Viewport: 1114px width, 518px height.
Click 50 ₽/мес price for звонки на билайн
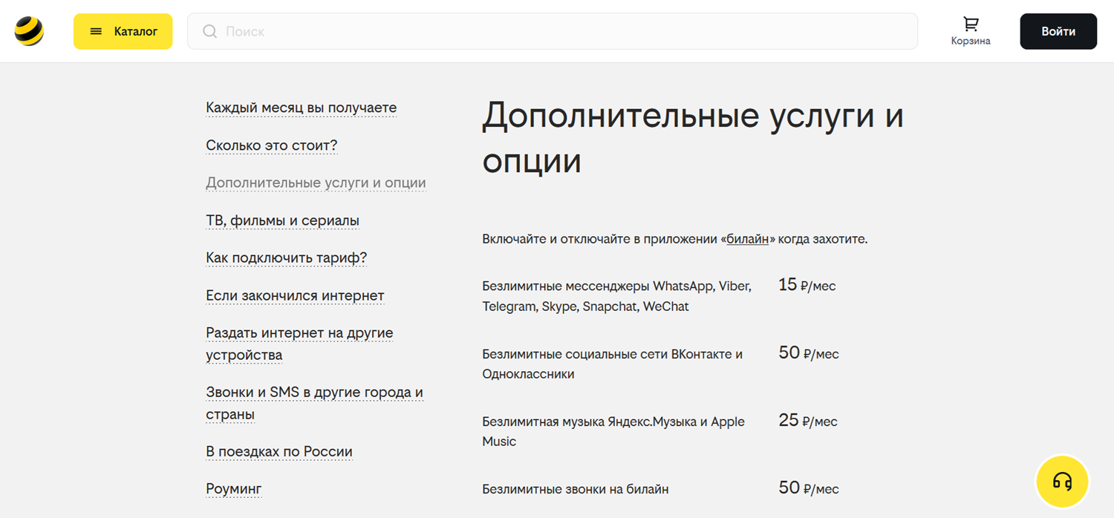click(x=808, y=488)
